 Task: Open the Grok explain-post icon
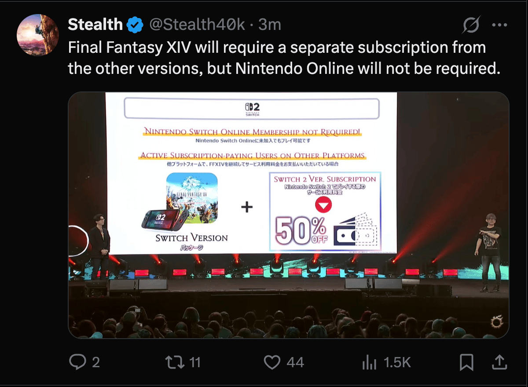pos(470,26)
